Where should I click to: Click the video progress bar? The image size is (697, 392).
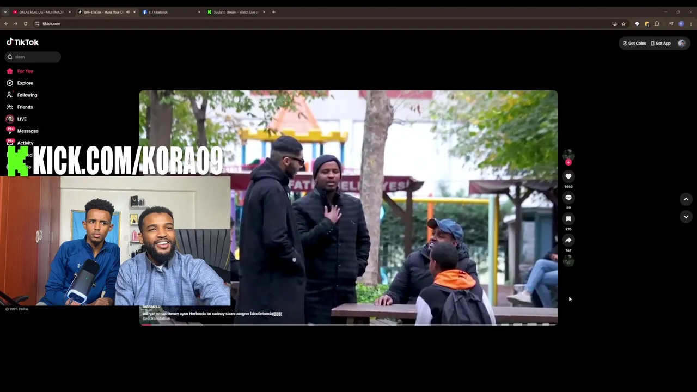pos(348,324)
